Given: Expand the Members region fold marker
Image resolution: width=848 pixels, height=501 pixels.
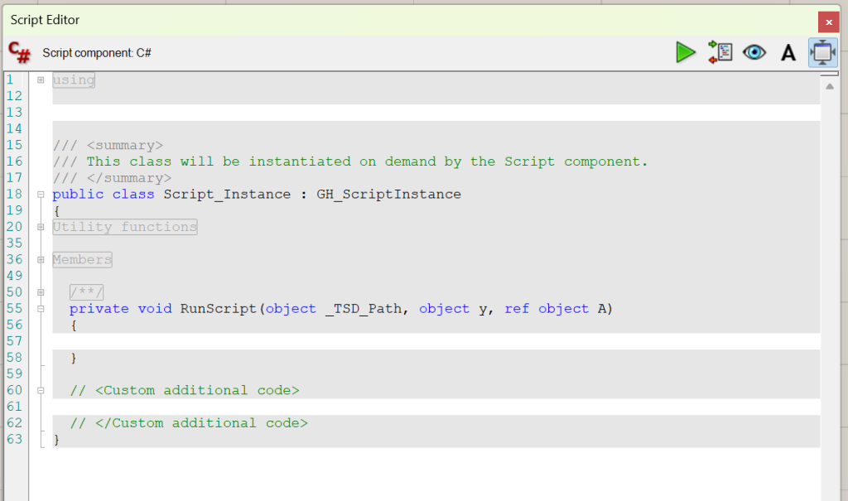Looking at the screenshot, I should click(41, 260).
